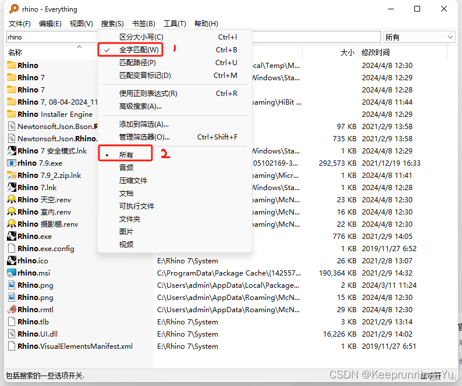Click path C:\ProgramData\Package Cache of rhino.msi
This screenshot has width=462, height=386.
229,273
